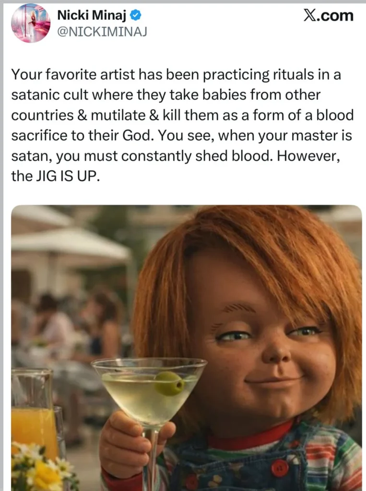Click the green olive in the martini
Screen dimensions: 366x491
tap(169, 383)
